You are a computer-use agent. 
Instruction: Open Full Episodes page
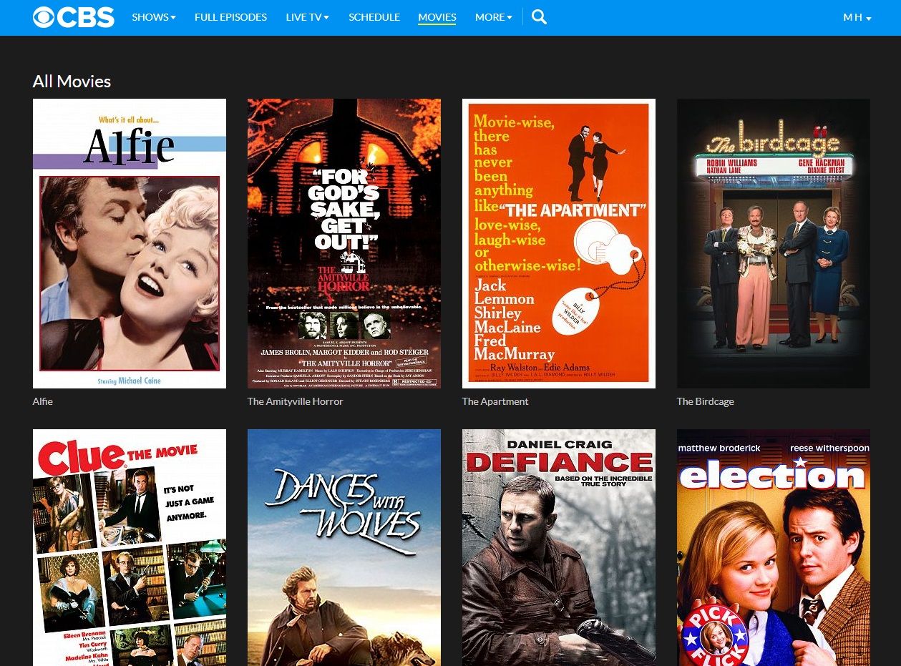[x=230, y=17]
